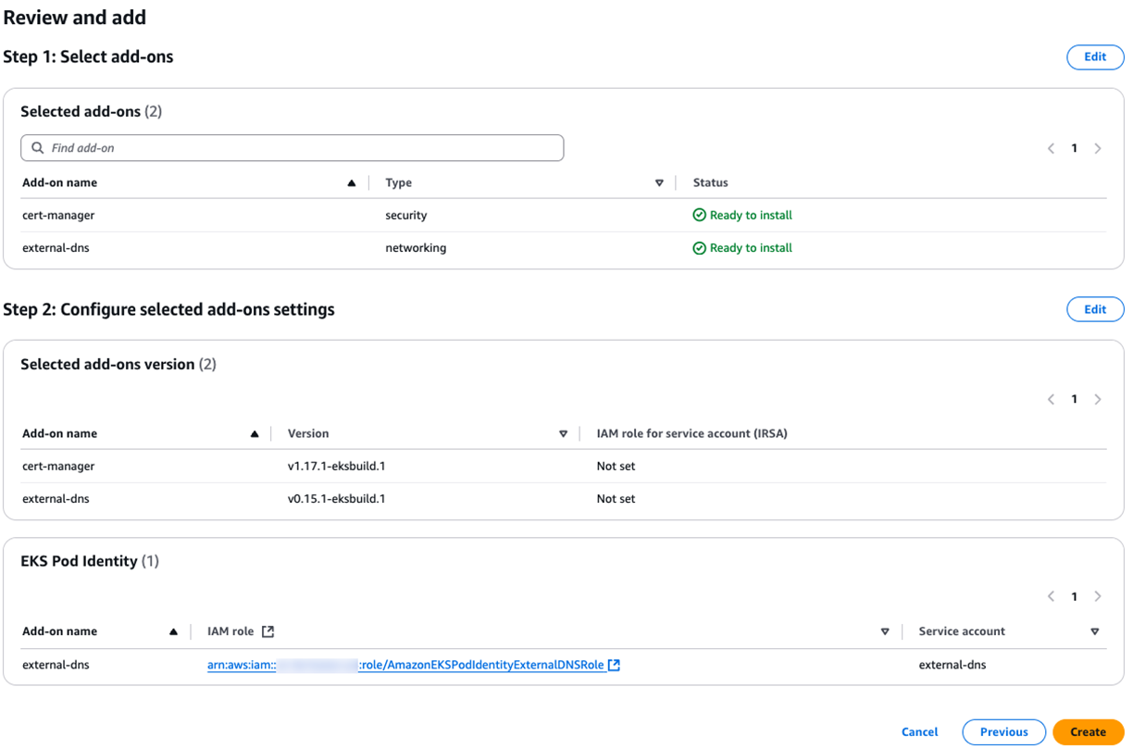Click the sort arrow on Add-on name in Selected add-ons

click(352, 182)
